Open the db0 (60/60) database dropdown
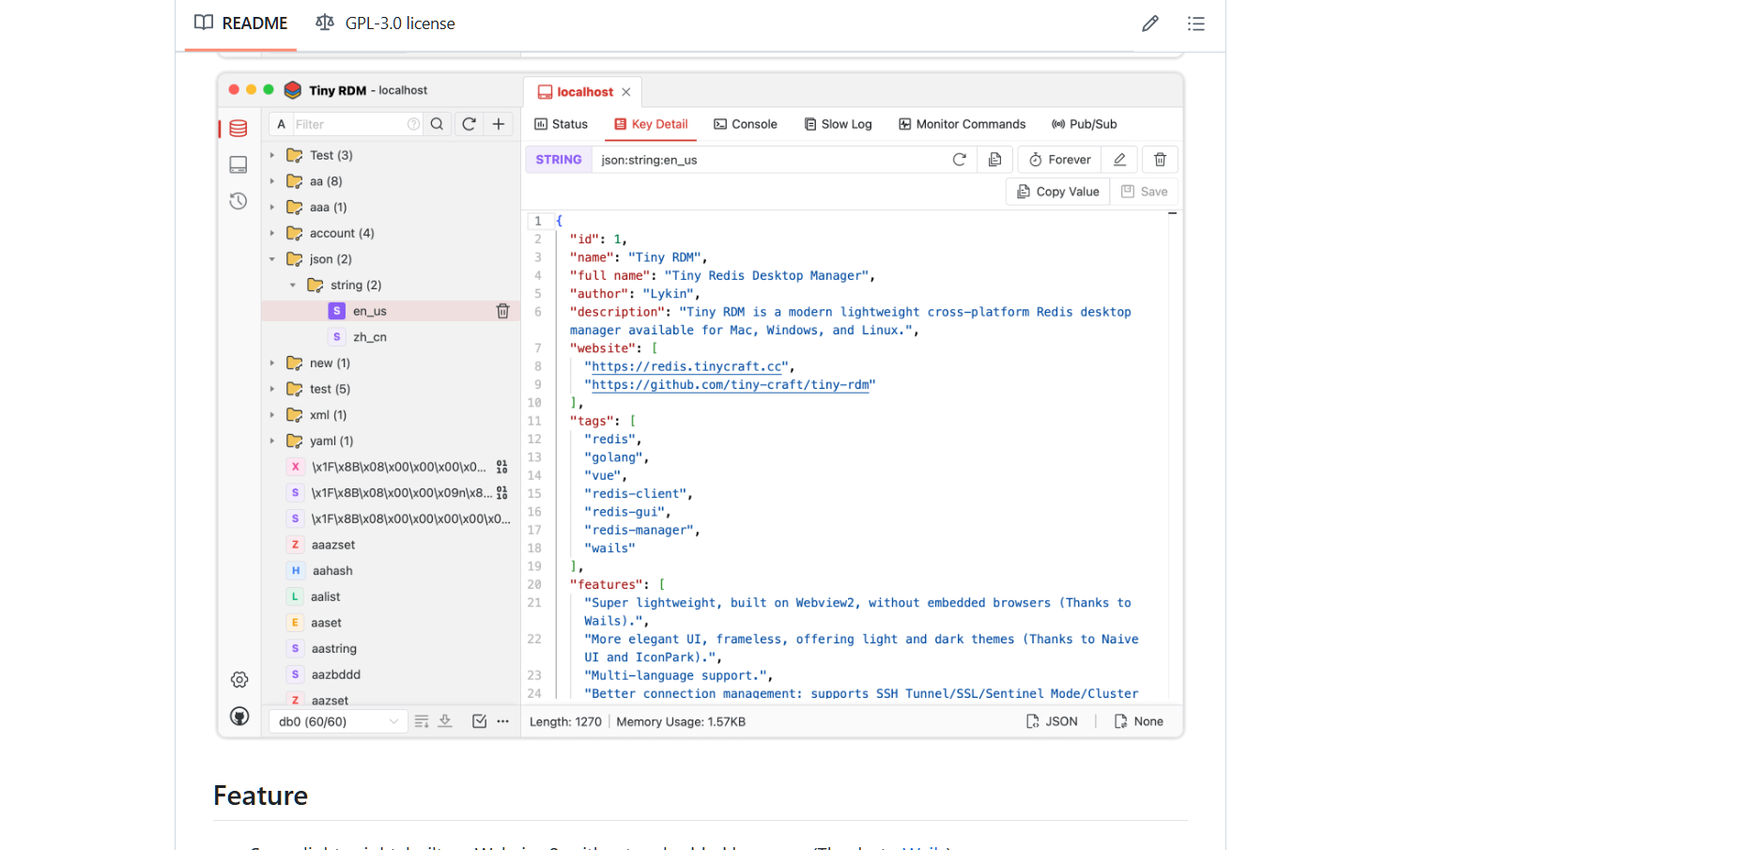Image resolution: width=1756 pixels, height=850 pixels. coord(338,721)
